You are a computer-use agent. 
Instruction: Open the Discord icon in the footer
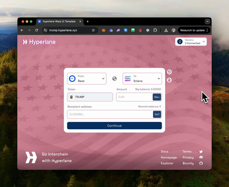(201, 157)
